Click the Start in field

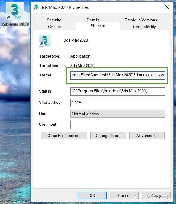click(118, 92)
